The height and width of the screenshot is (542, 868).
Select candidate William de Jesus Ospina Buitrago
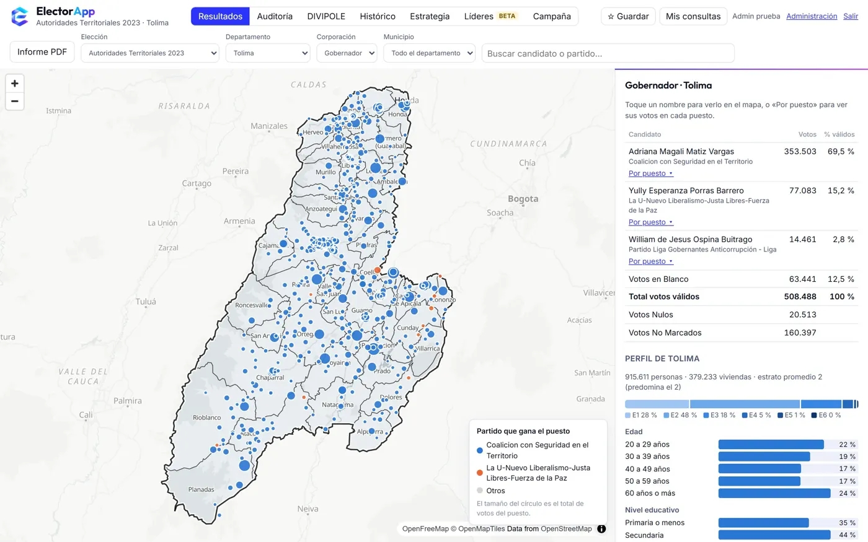(x=691, y=239)
